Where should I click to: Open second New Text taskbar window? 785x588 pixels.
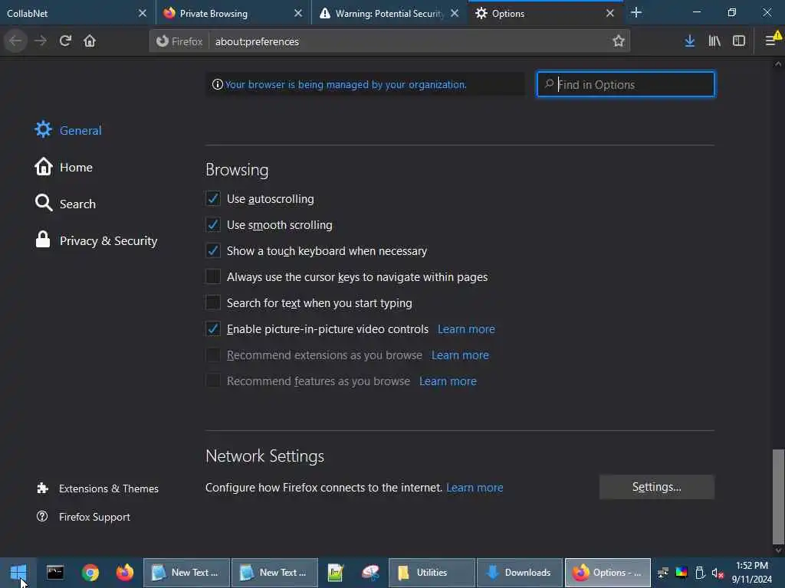pyautogui.click(x=275, y=573)
